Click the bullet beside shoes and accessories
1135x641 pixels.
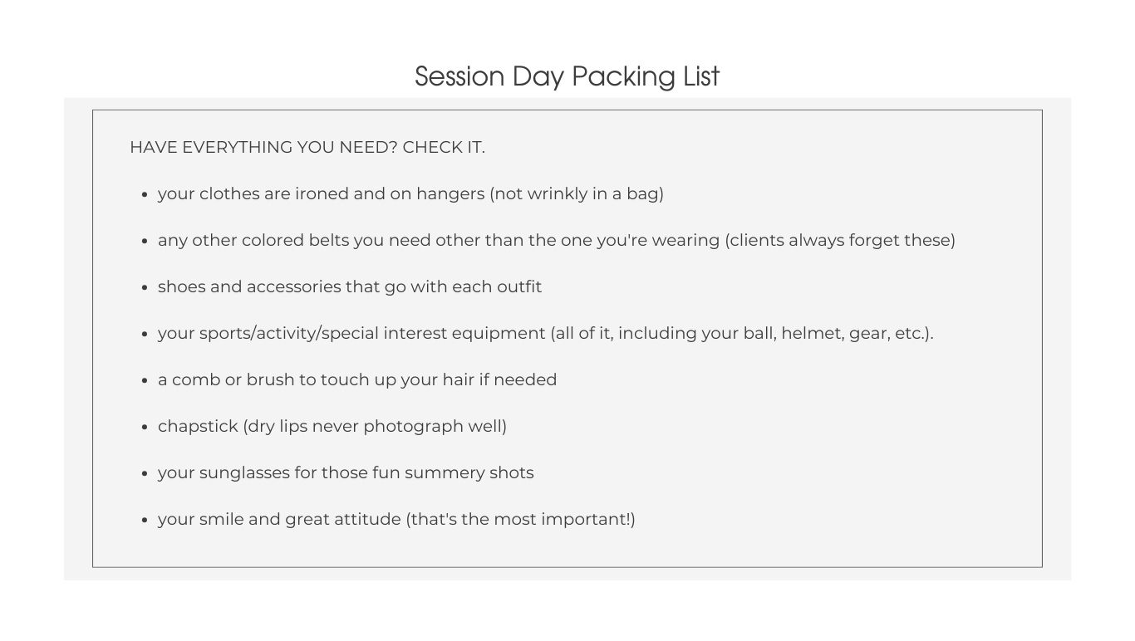click(146, 288)
